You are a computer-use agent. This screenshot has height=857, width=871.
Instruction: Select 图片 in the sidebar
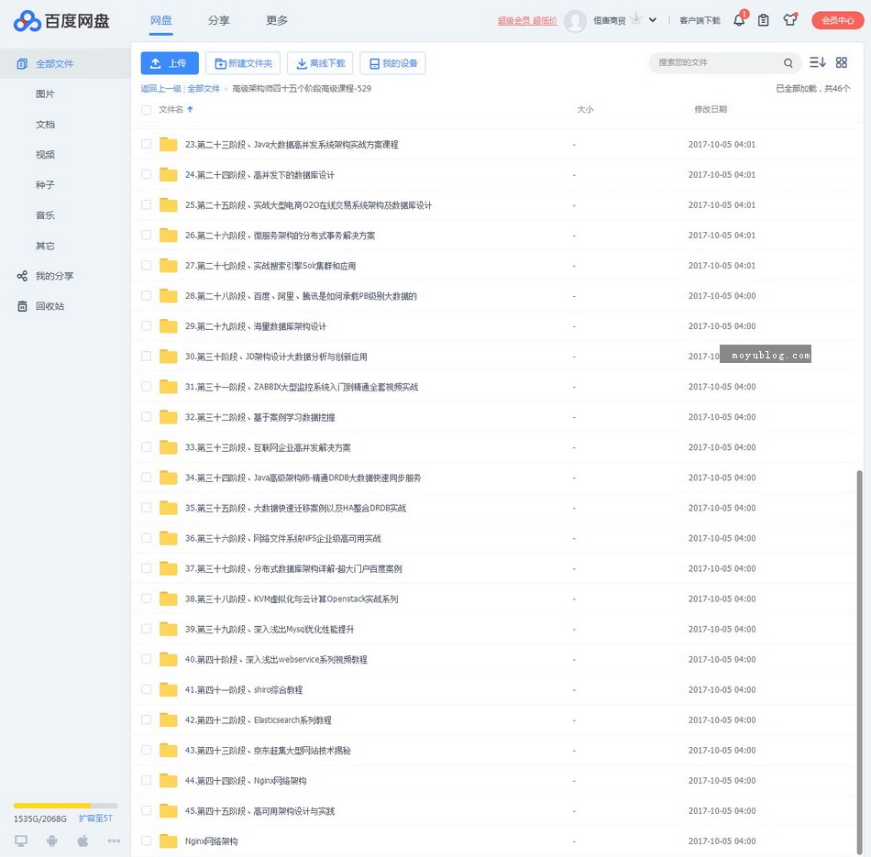pos(45,93)
